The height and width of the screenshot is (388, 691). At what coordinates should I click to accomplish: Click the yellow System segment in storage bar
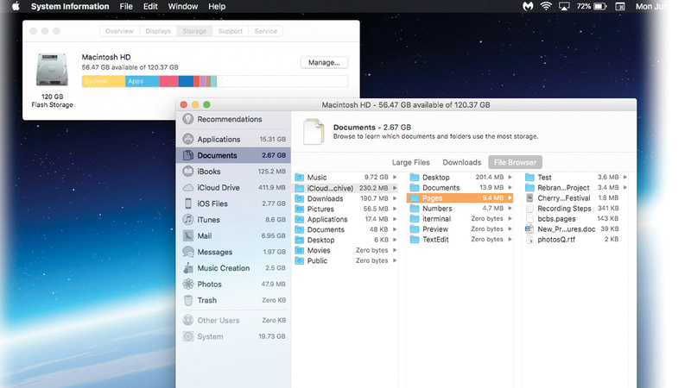click(x=102, y=81)
